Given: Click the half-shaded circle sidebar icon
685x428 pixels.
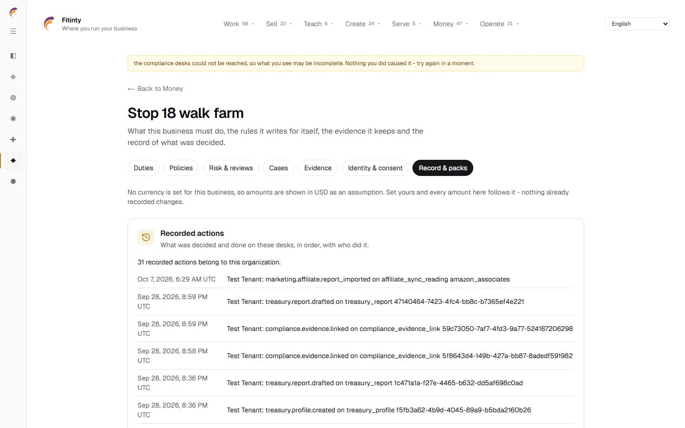Looking at the screenshot, I should pos(13,98).
